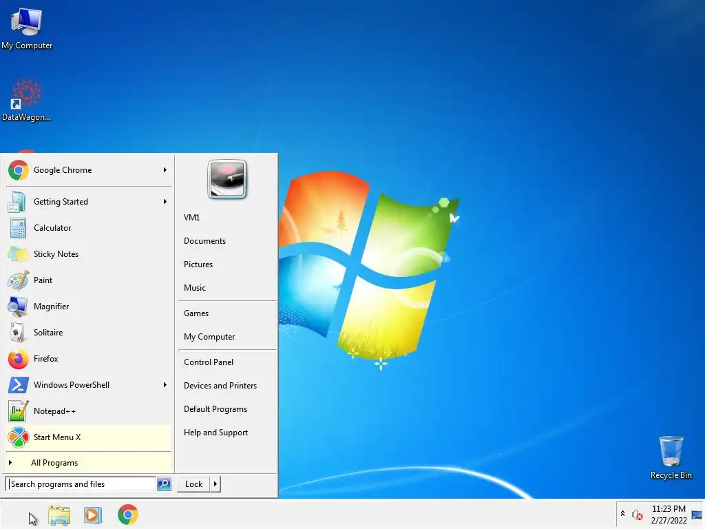The image size is (705, 529).
Task: Launch Paint from the start menu
Action: coord(89,280)
